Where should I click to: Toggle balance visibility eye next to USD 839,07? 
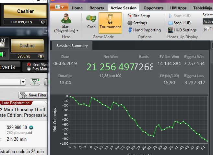(43, 22)
